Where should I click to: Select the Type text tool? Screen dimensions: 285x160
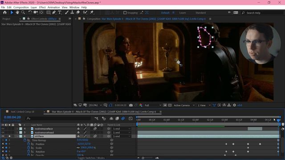59,12
